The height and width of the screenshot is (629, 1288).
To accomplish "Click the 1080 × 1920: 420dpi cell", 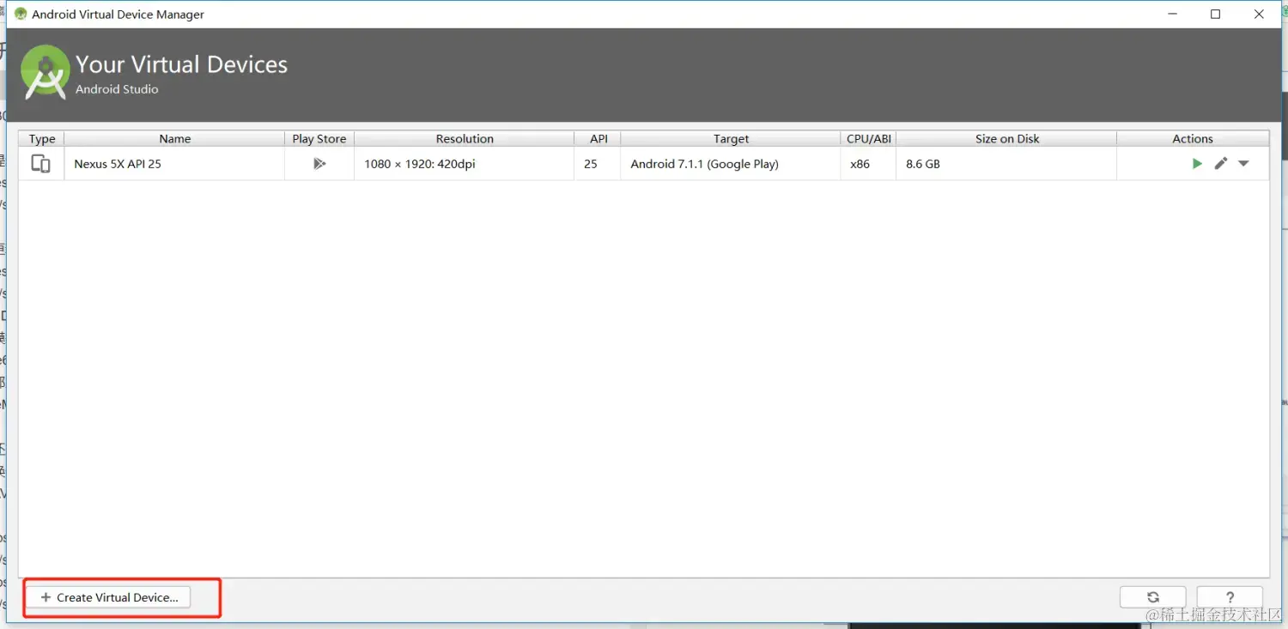I will 465,163.
